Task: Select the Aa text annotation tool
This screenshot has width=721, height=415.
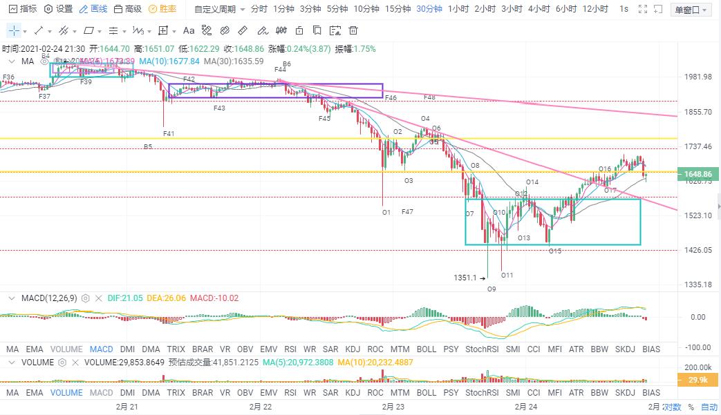Action: pos(188,30)
